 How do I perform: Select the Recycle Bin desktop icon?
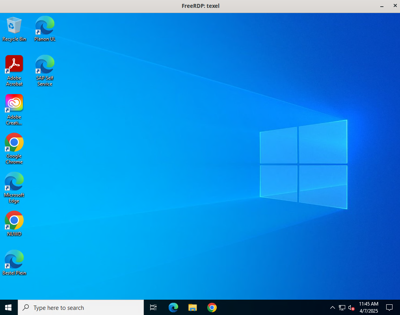pos(14,28)
